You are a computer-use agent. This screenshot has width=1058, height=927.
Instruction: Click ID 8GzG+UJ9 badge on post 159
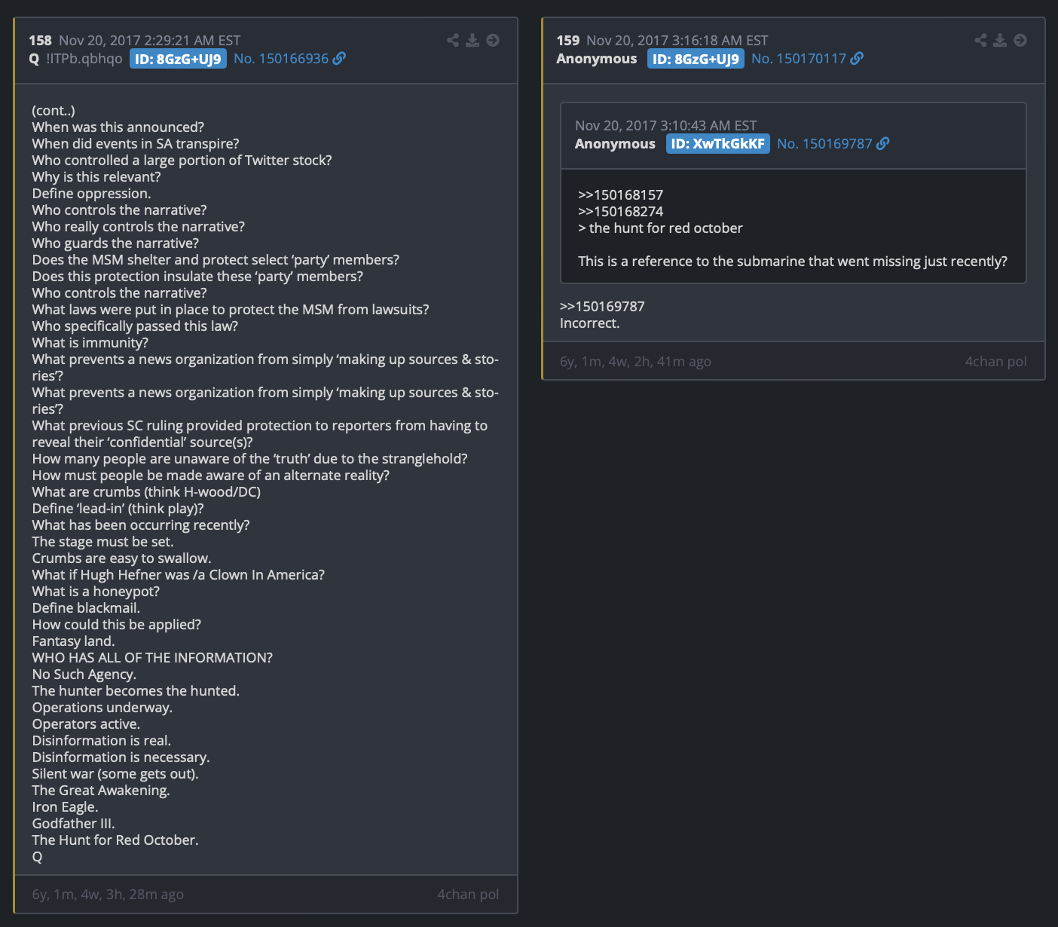click(696, 59)
